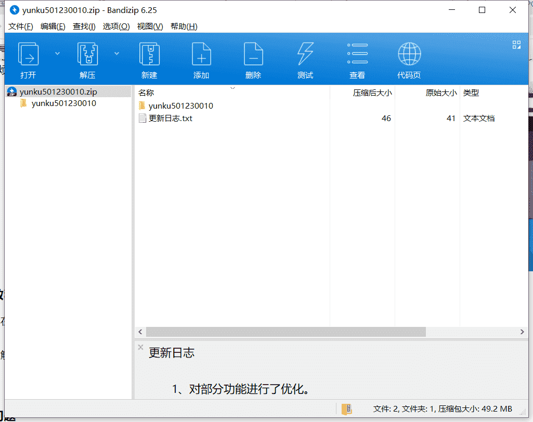Viewport: 533px width, 422px height.
Task: Select yunku501230010.zip in the tree
Action: 68,92
